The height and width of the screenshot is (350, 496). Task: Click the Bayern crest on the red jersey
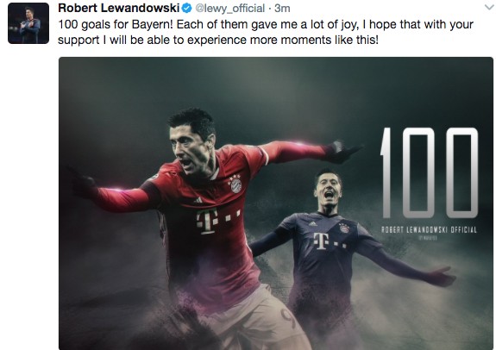[235, 184]
